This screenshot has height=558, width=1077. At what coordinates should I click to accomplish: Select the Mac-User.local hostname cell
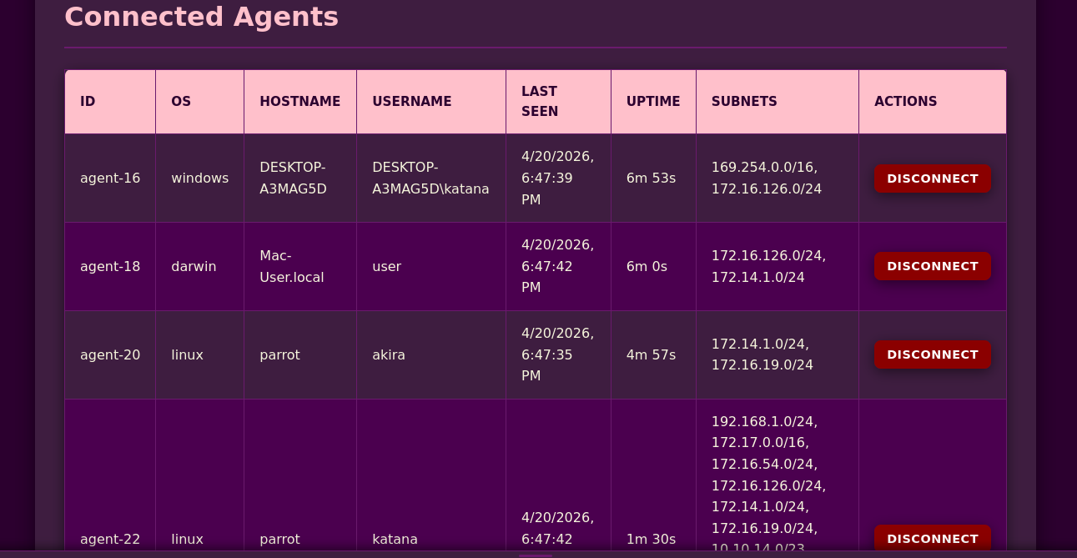(291, 267)
